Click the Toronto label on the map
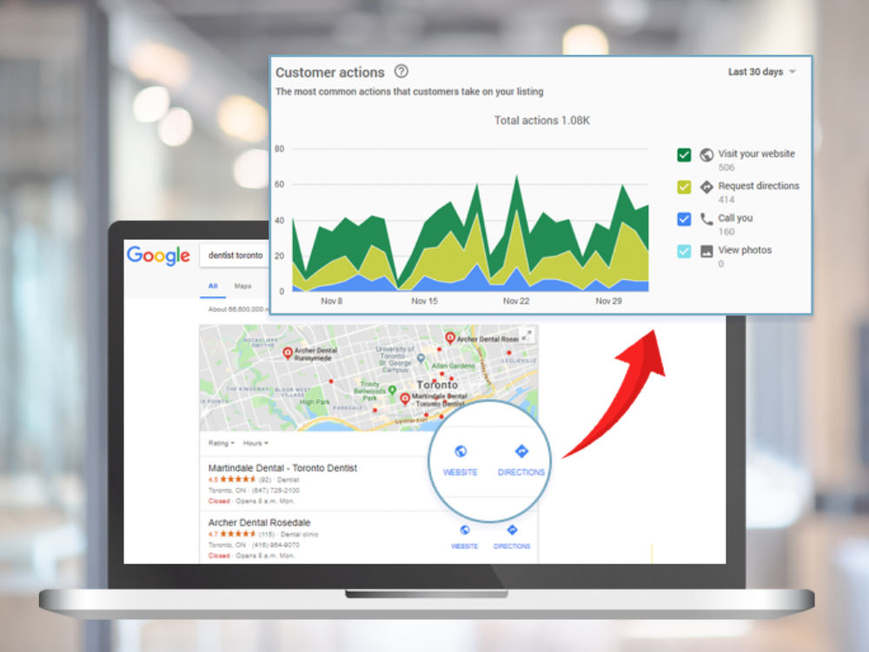The image size is (869, 652). (x=437, y=384)
